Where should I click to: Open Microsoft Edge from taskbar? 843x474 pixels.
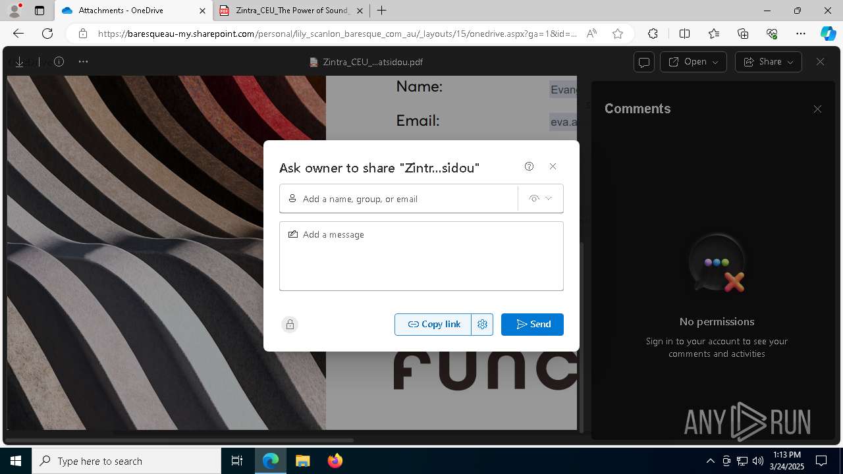click(x=271, y=461)
